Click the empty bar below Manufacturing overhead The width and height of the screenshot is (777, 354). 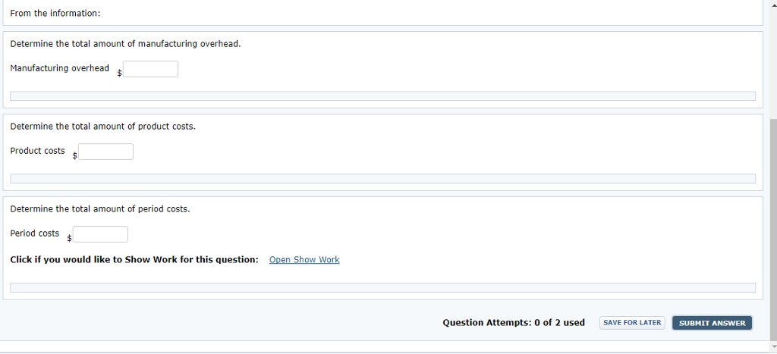click(x=382, y=96)
